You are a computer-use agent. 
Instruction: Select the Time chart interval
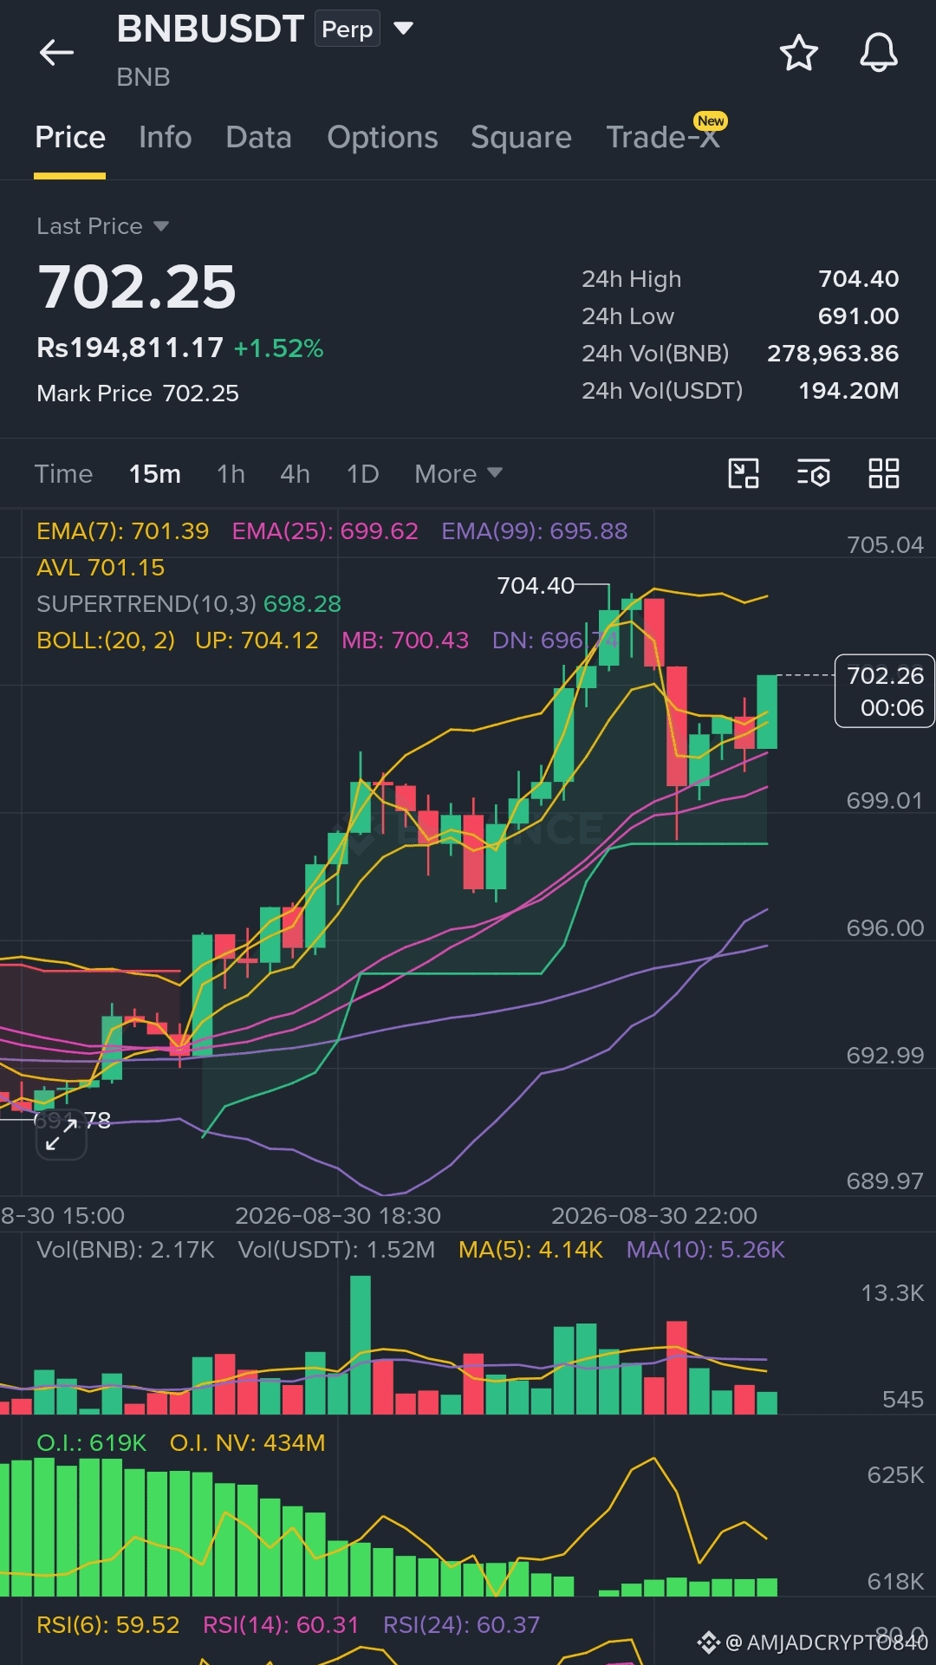(63, 474)
